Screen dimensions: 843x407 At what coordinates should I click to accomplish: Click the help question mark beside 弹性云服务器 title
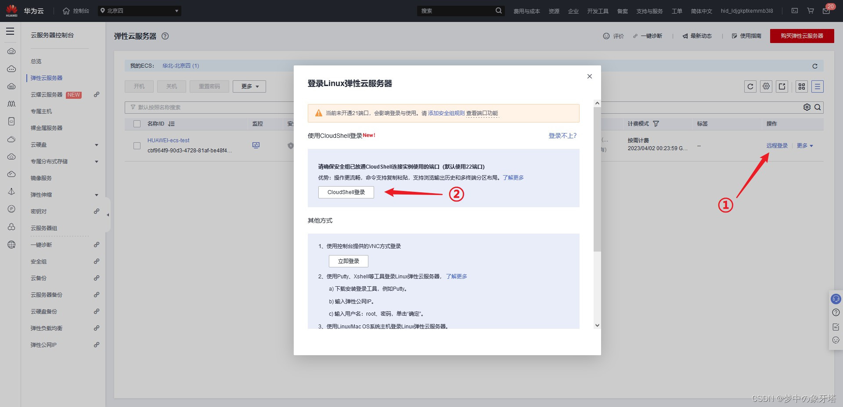(165, 36)
